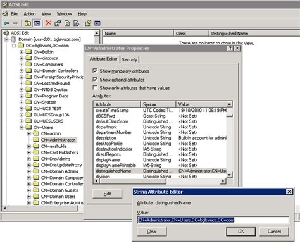Click tree pane horizontal scroll-left arrow
300x248 pixels.
coord(4,208)
